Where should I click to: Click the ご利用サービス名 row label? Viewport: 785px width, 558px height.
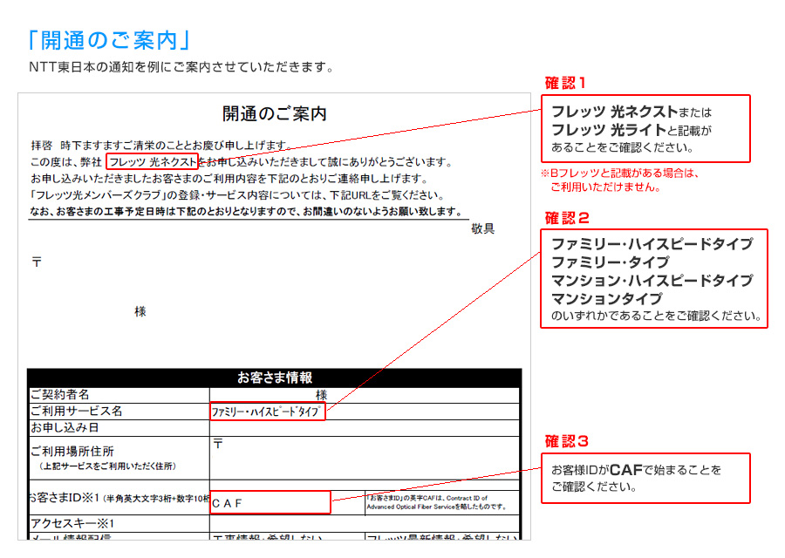[x=77, y=411]
